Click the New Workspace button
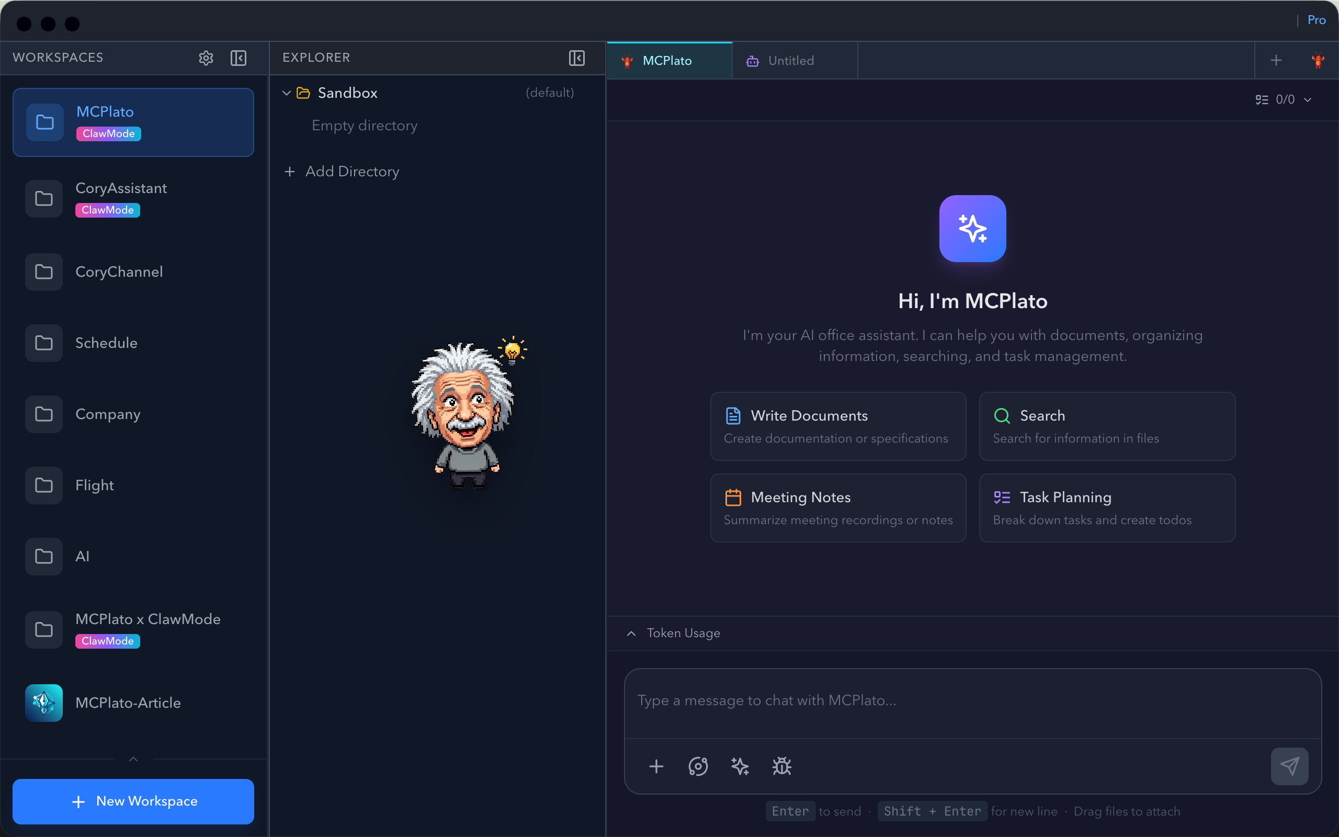1339x837 pixels. pos(133,801)
